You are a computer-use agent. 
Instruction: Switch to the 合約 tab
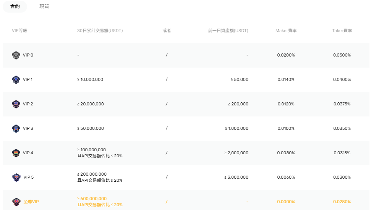click(15, 6)
